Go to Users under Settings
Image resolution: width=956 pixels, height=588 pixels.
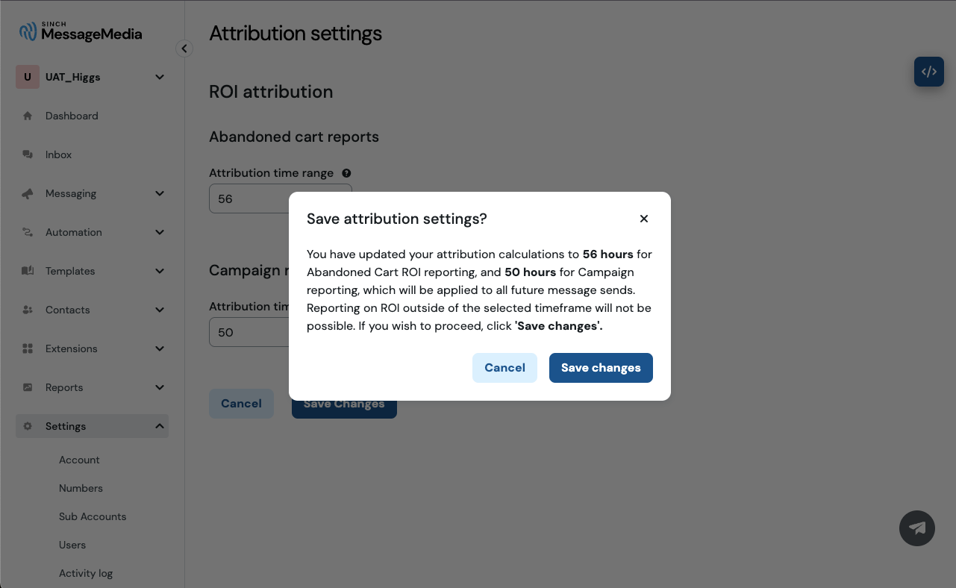click(x=72, y=545)
